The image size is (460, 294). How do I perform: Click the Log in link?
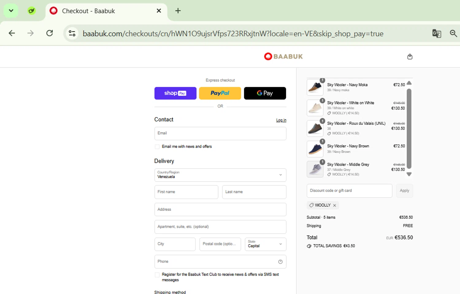(x=281, y=120)
